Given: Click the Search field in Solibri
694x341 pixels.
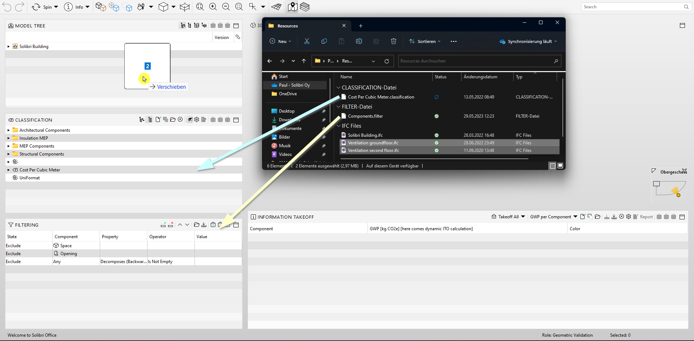Looking at the screenshot, I should coord(635,7).
